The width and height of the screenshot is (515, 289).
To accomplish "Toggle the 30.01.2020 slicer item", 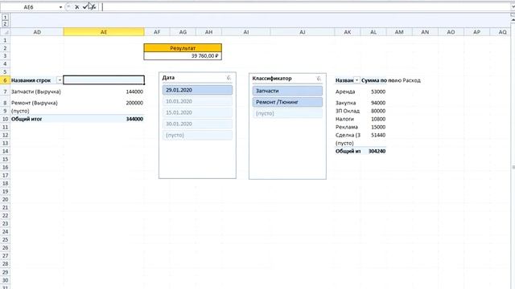I will coord(197,124).
